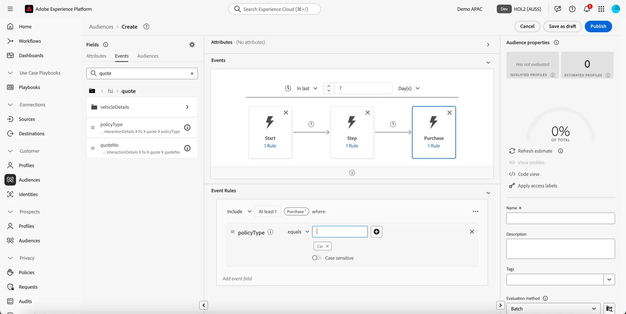Add value with the plus button

(x=376, y=232)
